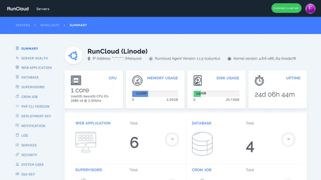Click the web application total count 6
Screen dimensions: 321x180
[x=134, y=142]
